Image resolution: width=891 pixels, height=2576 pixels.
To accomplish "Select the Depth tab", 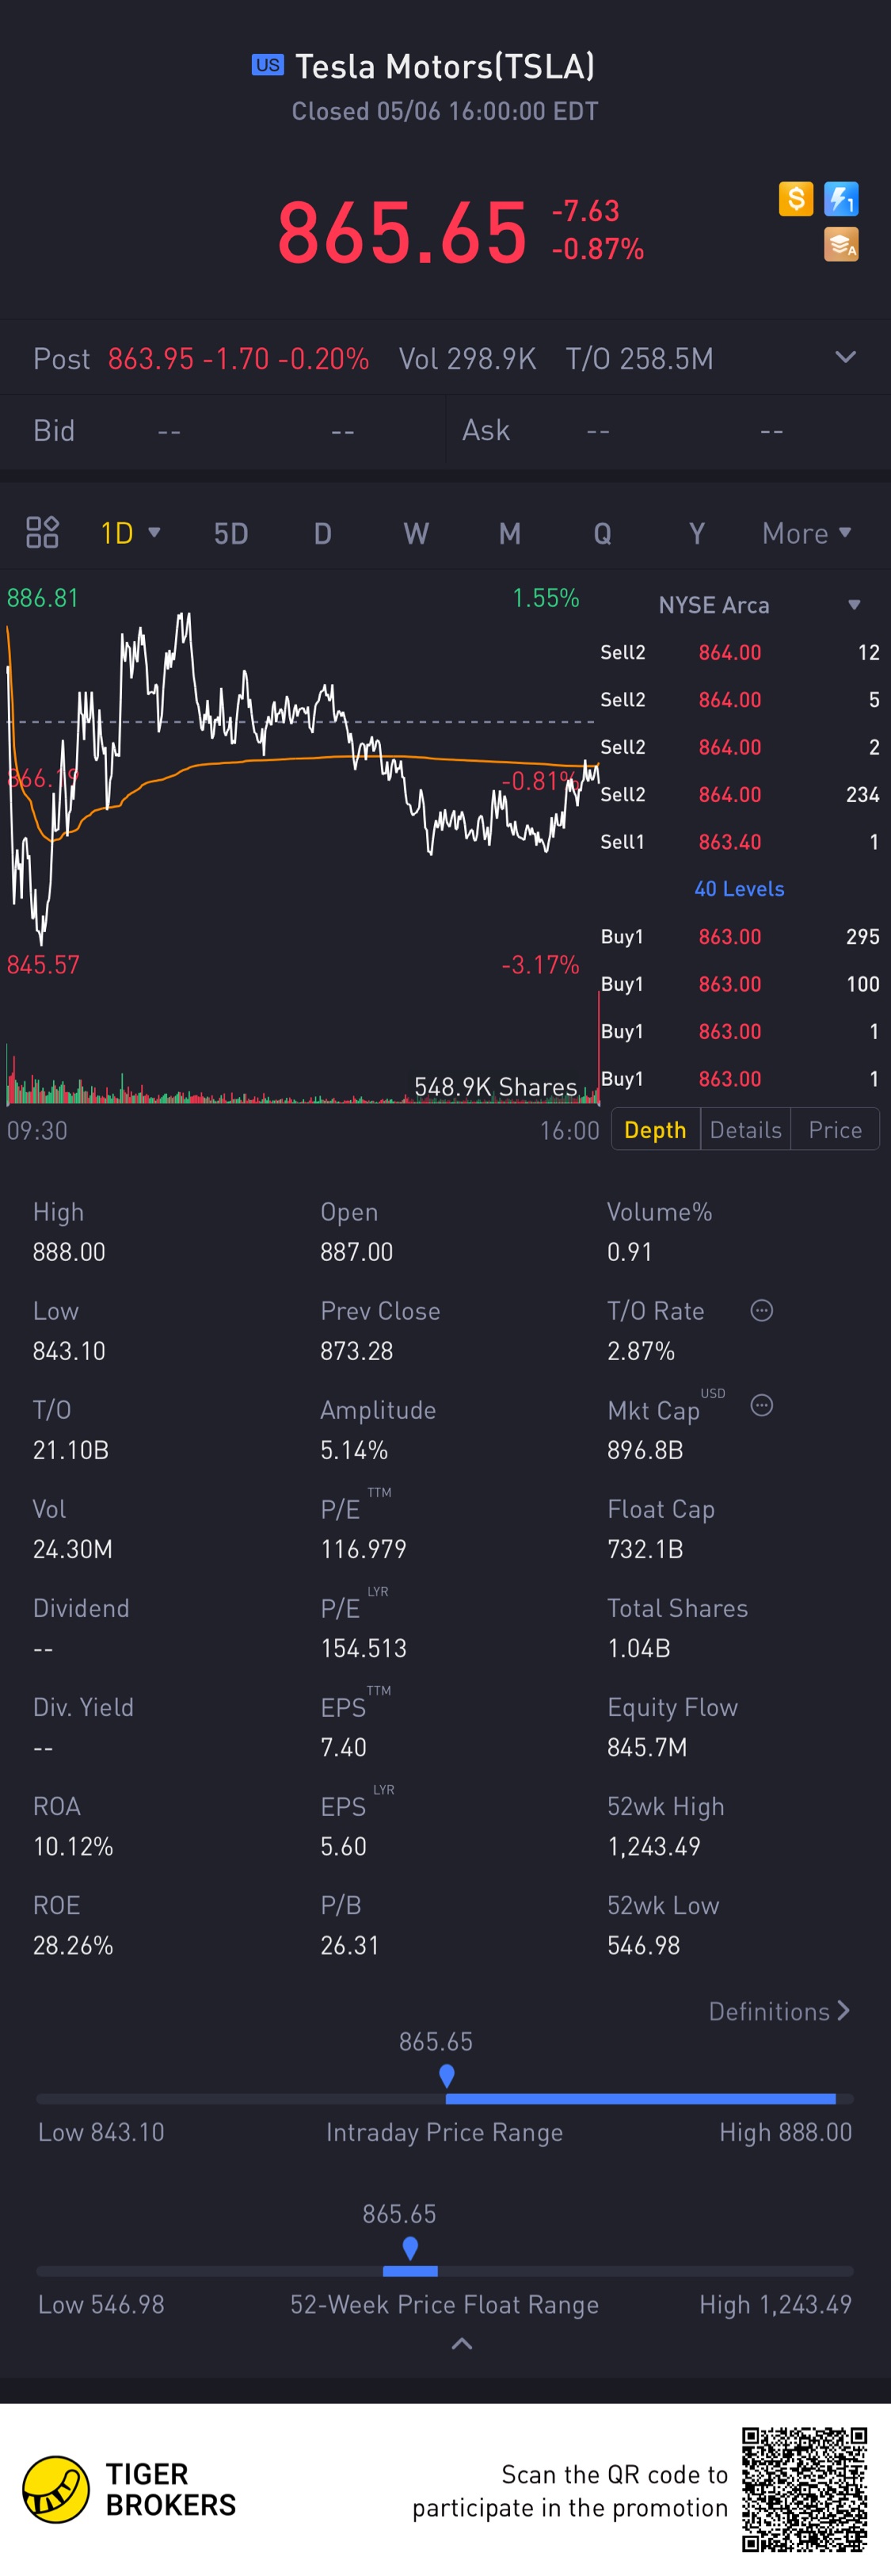I will click(655, 1130).
